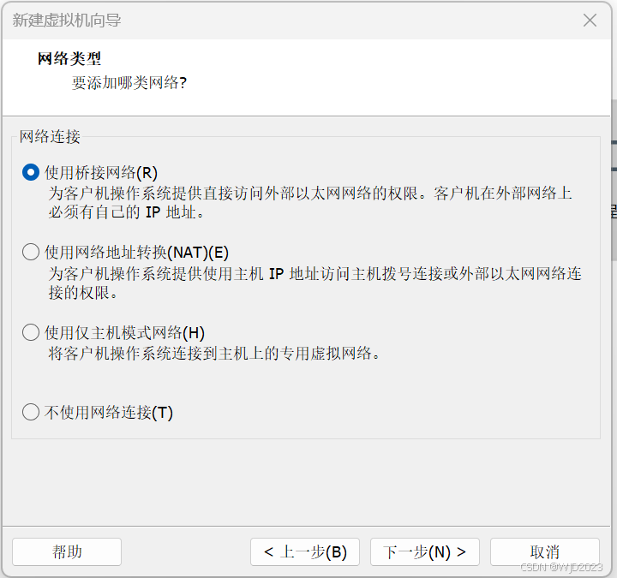Go back with the 上一步(B) button
This screenshot has width=617, height=578.
305,552
